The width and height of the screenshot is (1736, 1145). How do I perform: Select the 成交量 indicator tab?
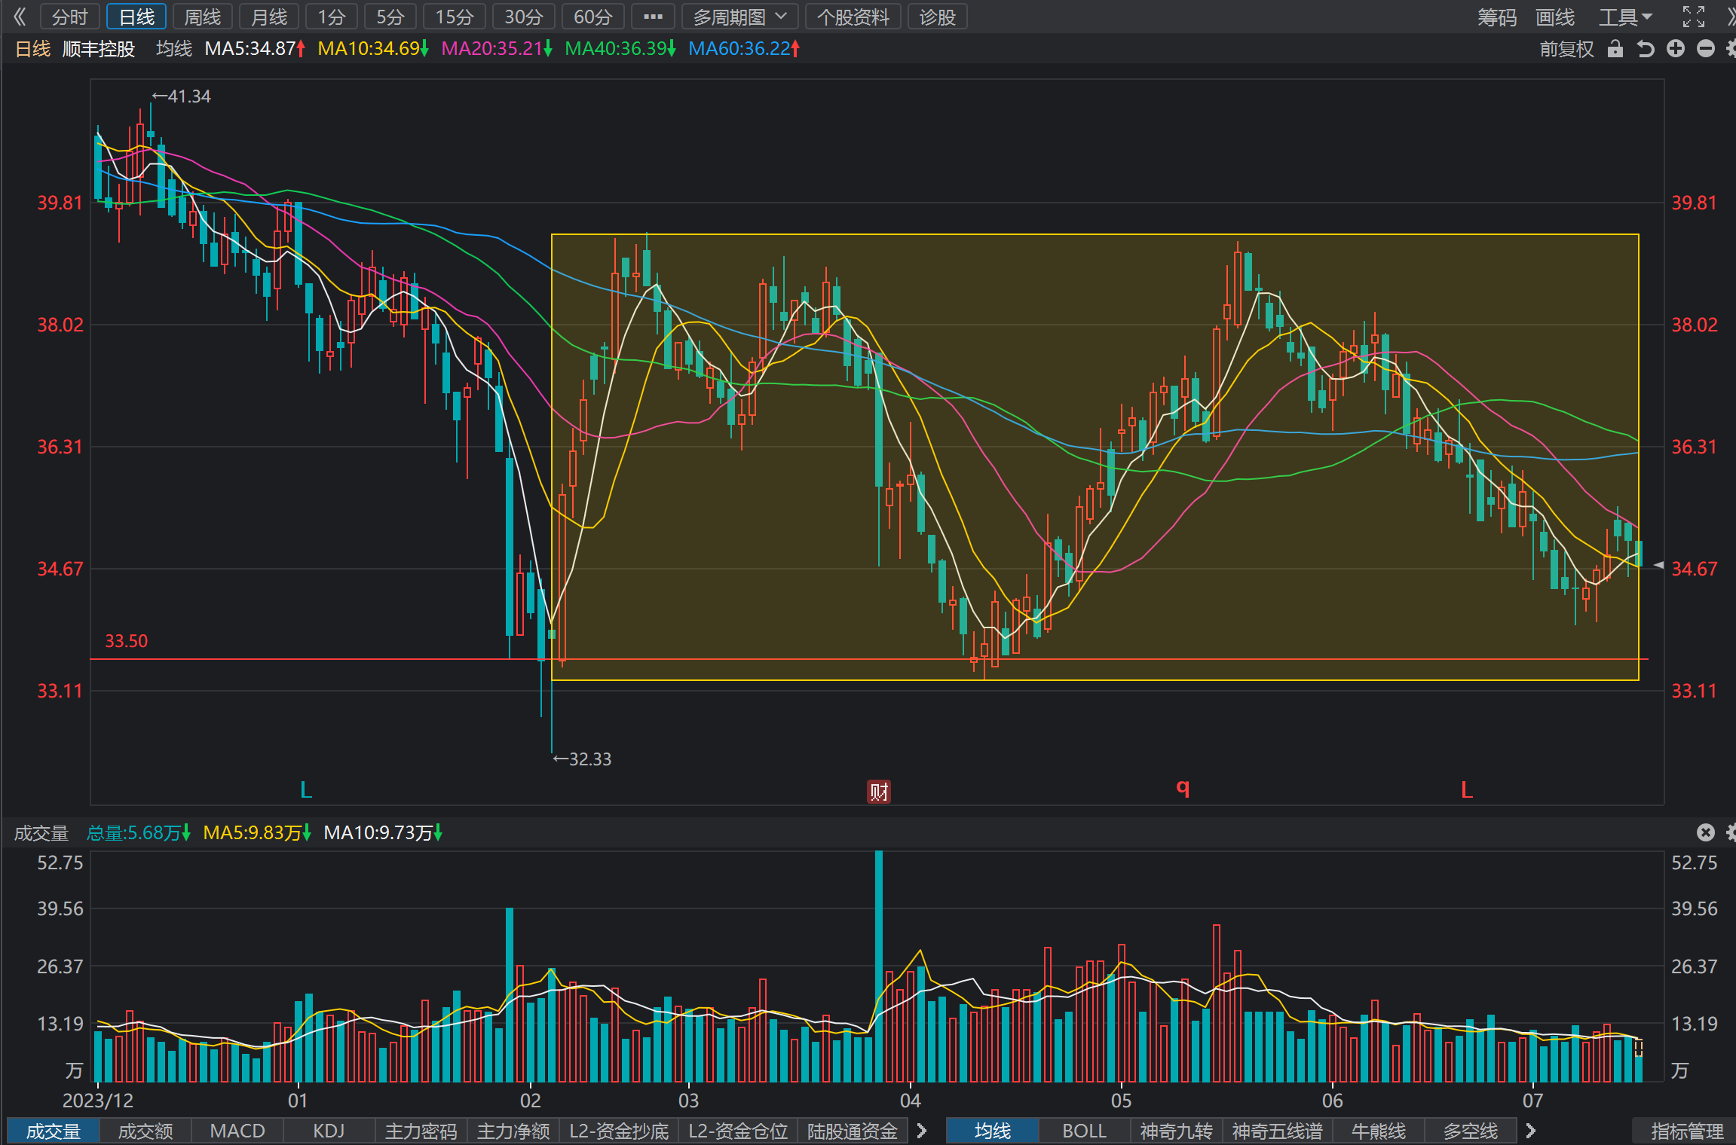click(53, 1131)
